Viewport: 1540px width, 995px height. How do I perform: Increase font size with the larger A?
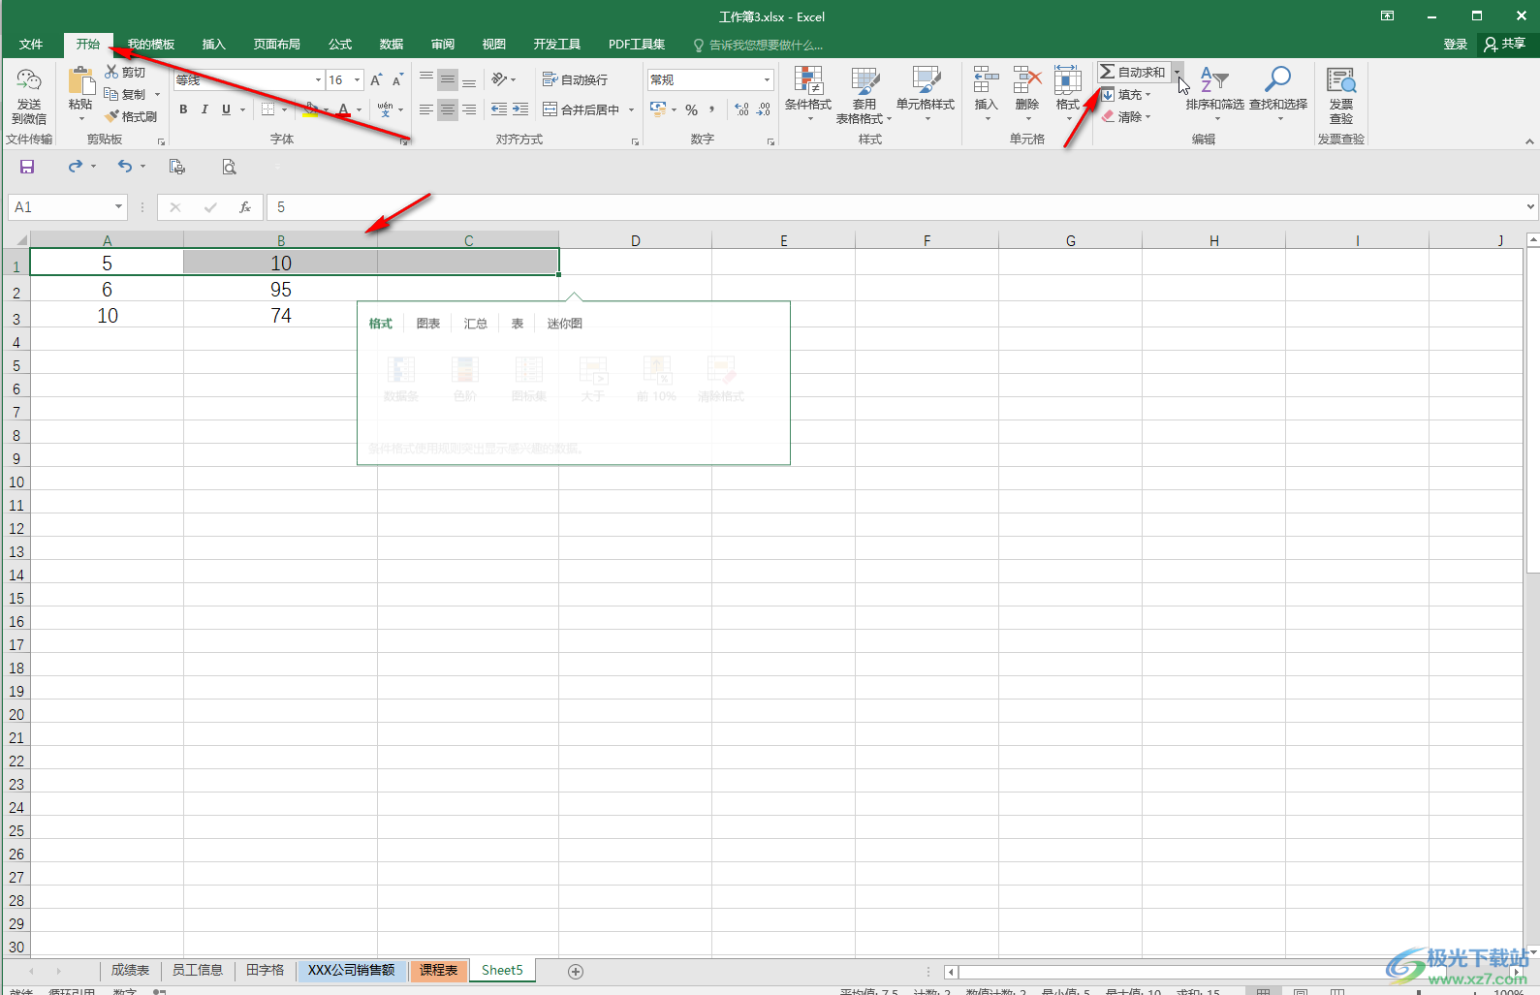coord(376,79)
